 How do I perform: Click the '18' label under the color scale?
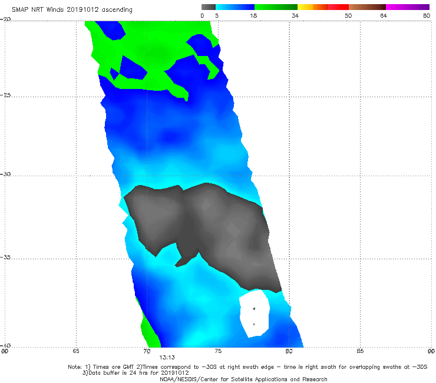tap(253, 15)
